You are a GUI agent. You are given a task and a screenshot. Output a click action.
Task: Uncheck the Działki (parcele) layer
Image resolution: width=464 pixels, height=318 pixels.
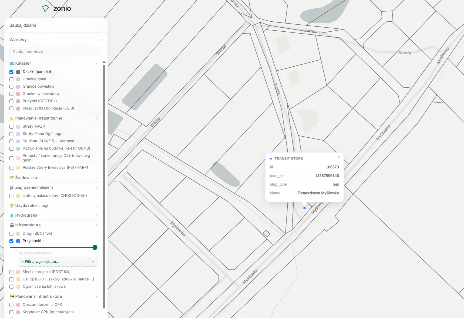[x=11, y=72]
